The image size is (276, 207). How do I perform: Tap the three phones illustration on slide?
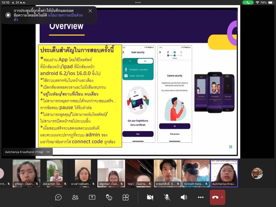pyautogui.click(x=214, y=92)
